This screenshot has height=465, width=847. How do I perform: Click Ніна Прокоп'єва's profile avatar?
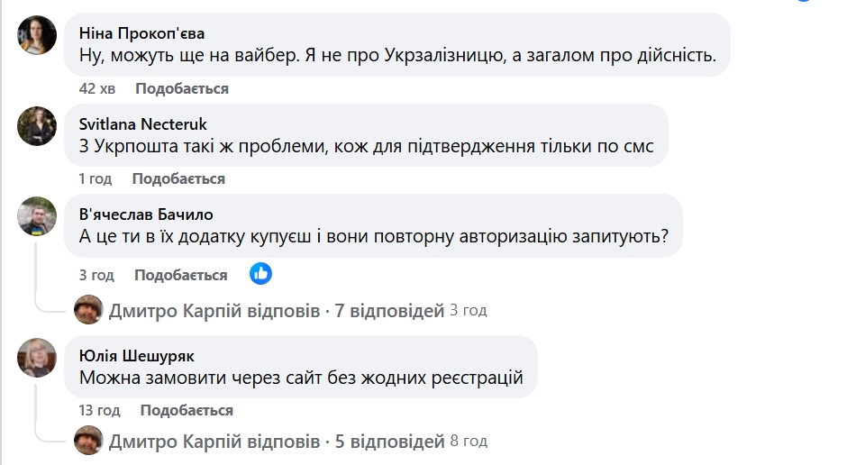pos(37,35)
